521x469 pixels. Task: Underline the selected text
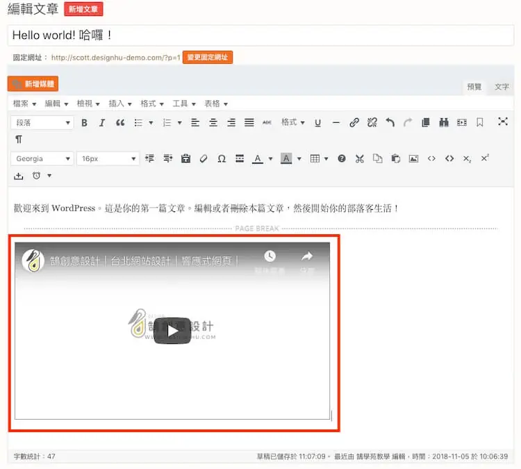tap(317, 123)
